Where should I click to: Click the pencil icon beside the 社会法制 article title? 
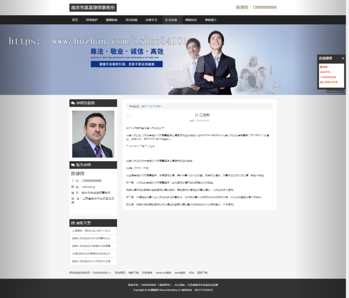pos(128,115)
